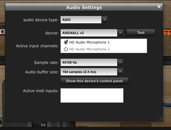Close the Audio Settings dialog

(159, 7)
